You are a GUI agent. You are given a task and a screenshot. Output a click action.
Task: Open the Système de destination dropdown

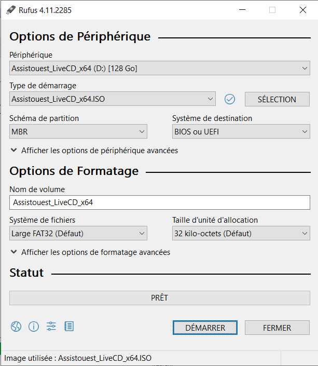[x=241, y=132]
